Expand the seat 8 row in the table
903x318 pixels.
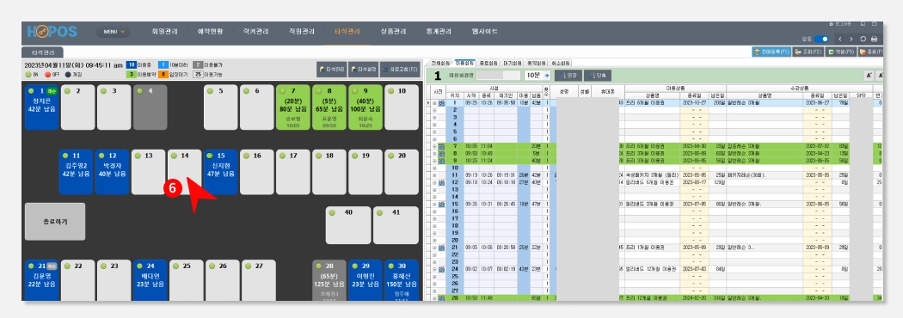[x=433, y=154]
